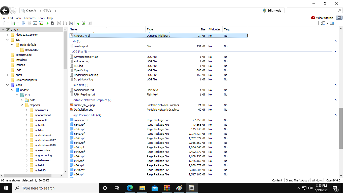343x193 pixels.
Task: Collapse the dlcpacks folder in tree
Action: point(22,105)
